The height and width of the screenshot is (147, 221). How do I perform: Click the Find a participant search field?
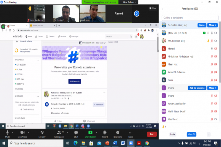(x=190, y=18)
